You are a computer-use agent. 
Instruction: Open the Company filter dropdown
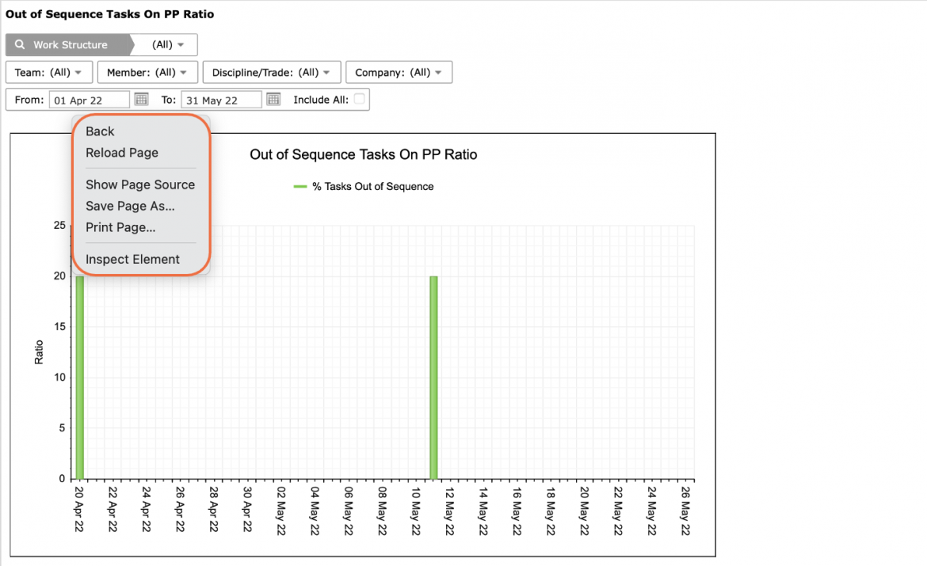click(399, 72)
